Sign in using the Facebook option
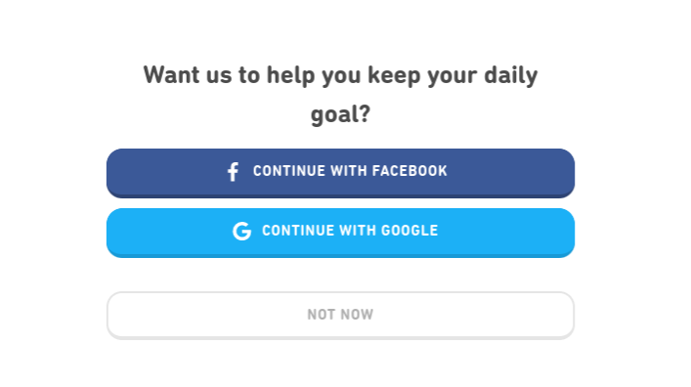Image resolution: width=691 pixels, height=387 pixels. [x=340, y=173]
